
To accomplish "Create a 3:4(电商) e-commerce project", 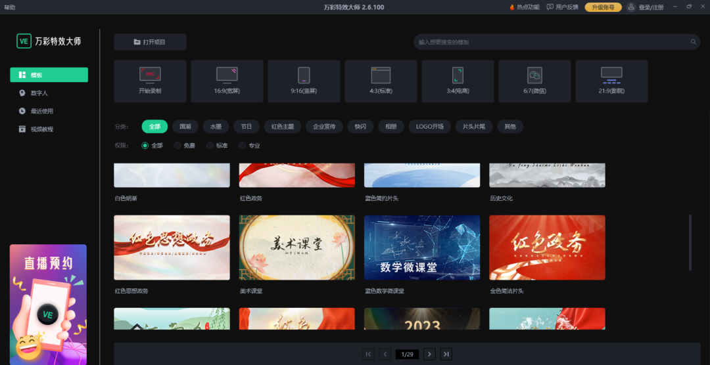I will (x=458, y=81).
